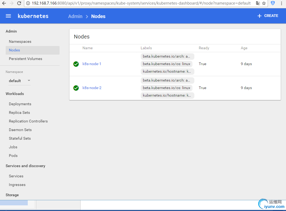Open Replication Controllers in sidebar

[28, 121]
